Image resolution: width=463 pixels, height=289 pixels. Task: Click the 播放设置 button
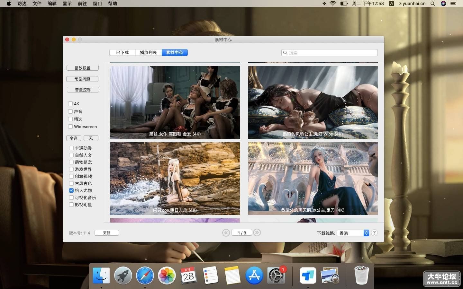pyautogui.click(x=83, y=68)
